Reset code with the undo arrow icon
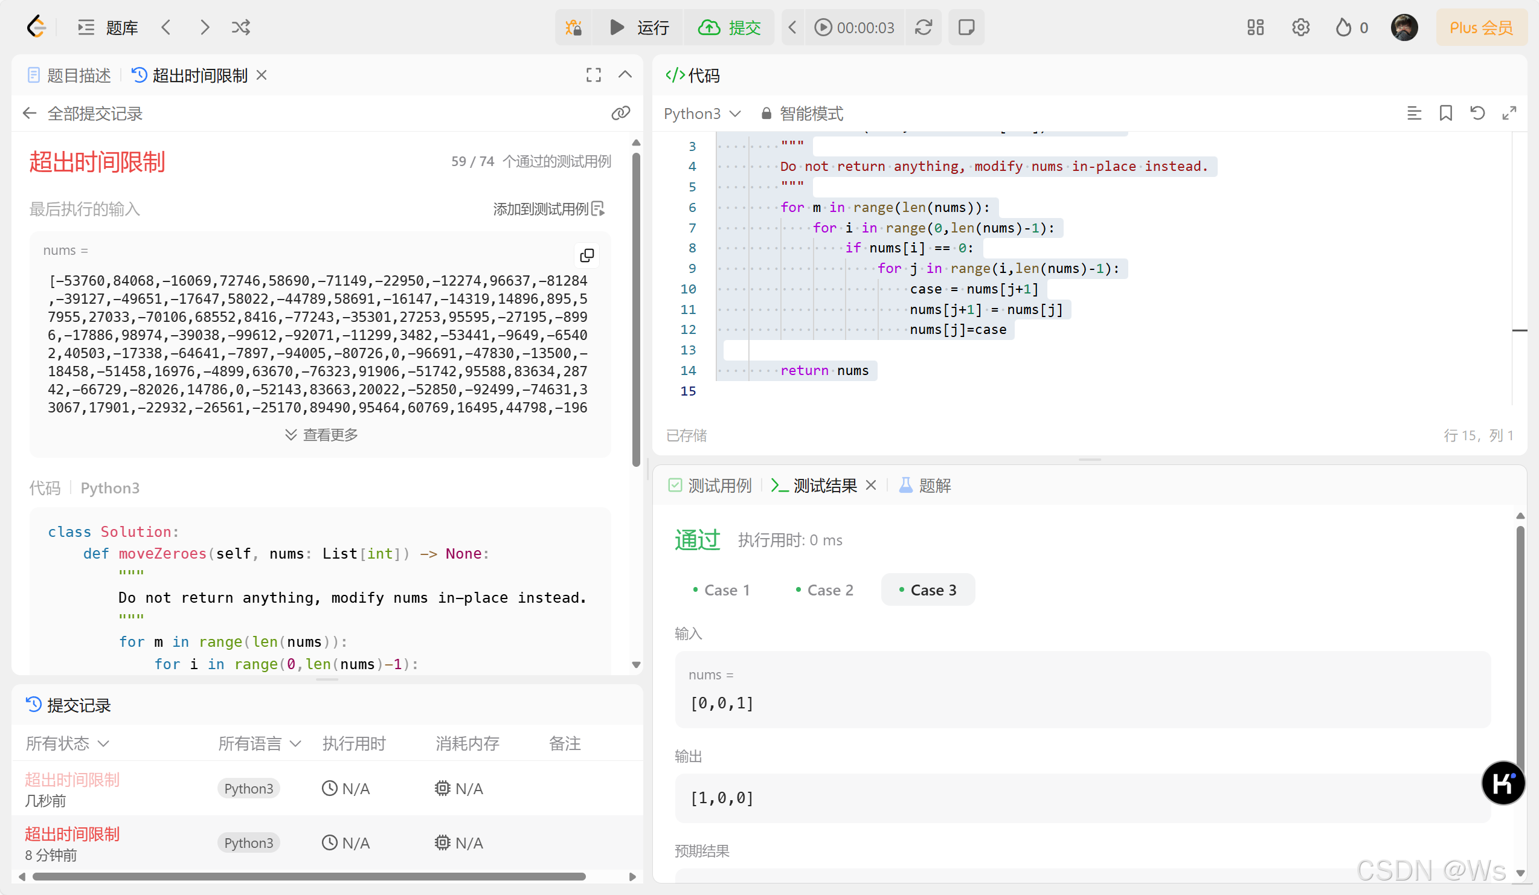This screenshot has width=1539, height=895. pos(1477,113)
